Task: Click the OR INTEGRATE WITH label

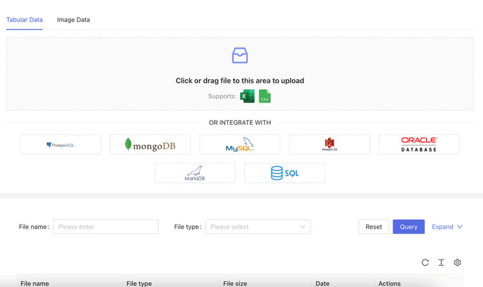Action: point(240,122)
